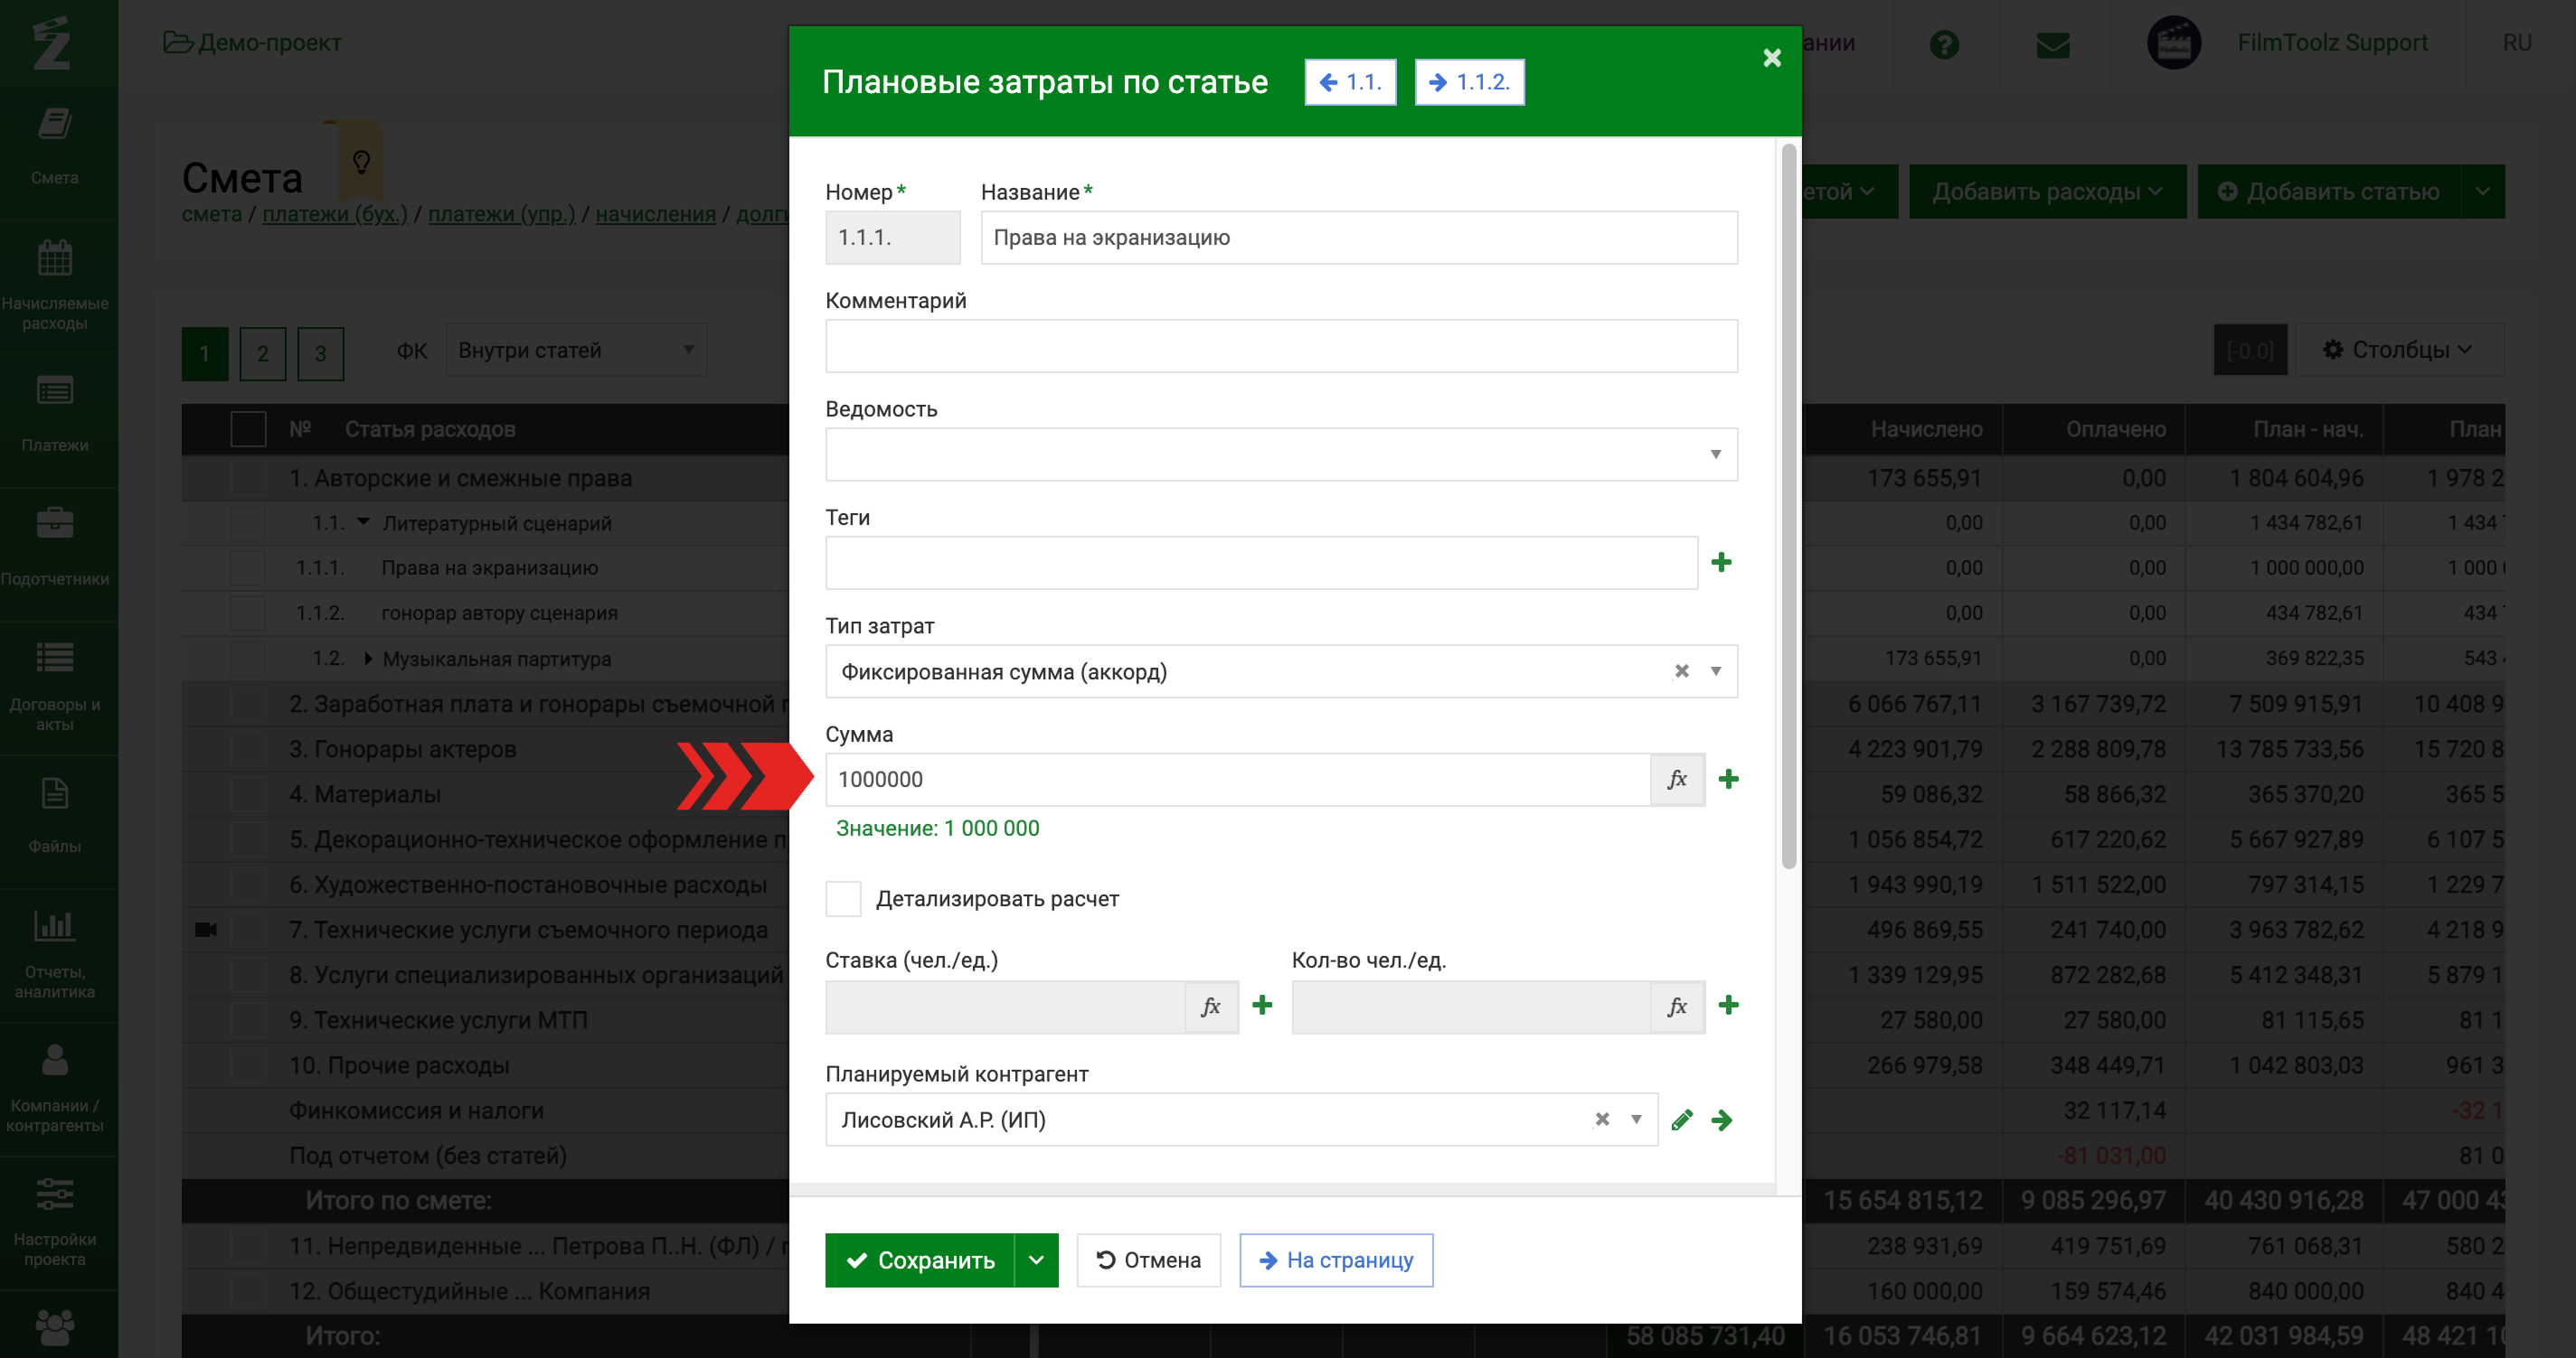This screenshot has width=2576, height=1358.
Task: Edit planned contractor with pencil icon
Action: click(x=1682, y=1120)
